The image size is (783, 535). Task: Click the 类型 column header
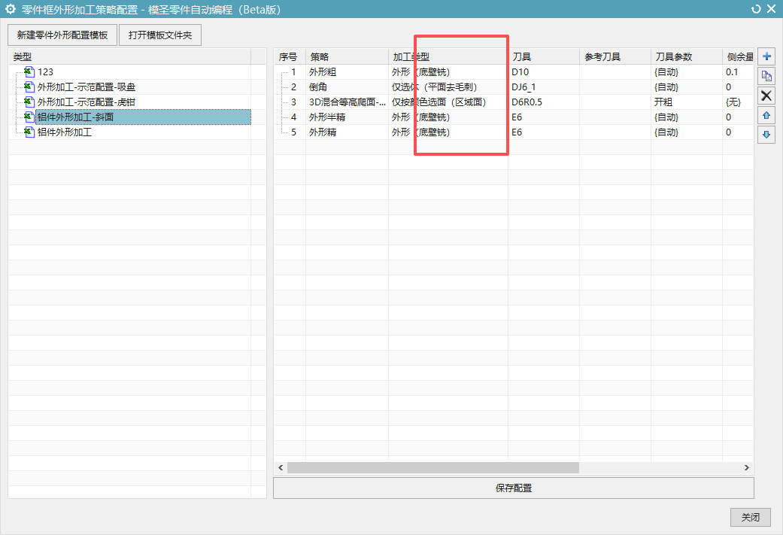[130, 57]
